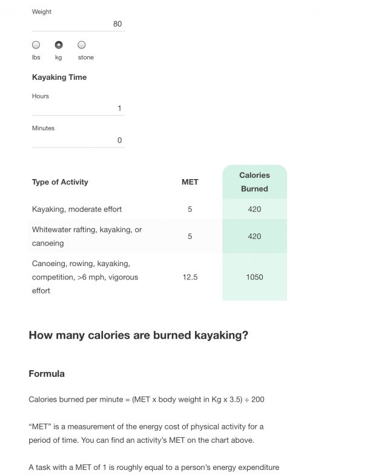Click the Calories Burned column header

tap(254, 182)
